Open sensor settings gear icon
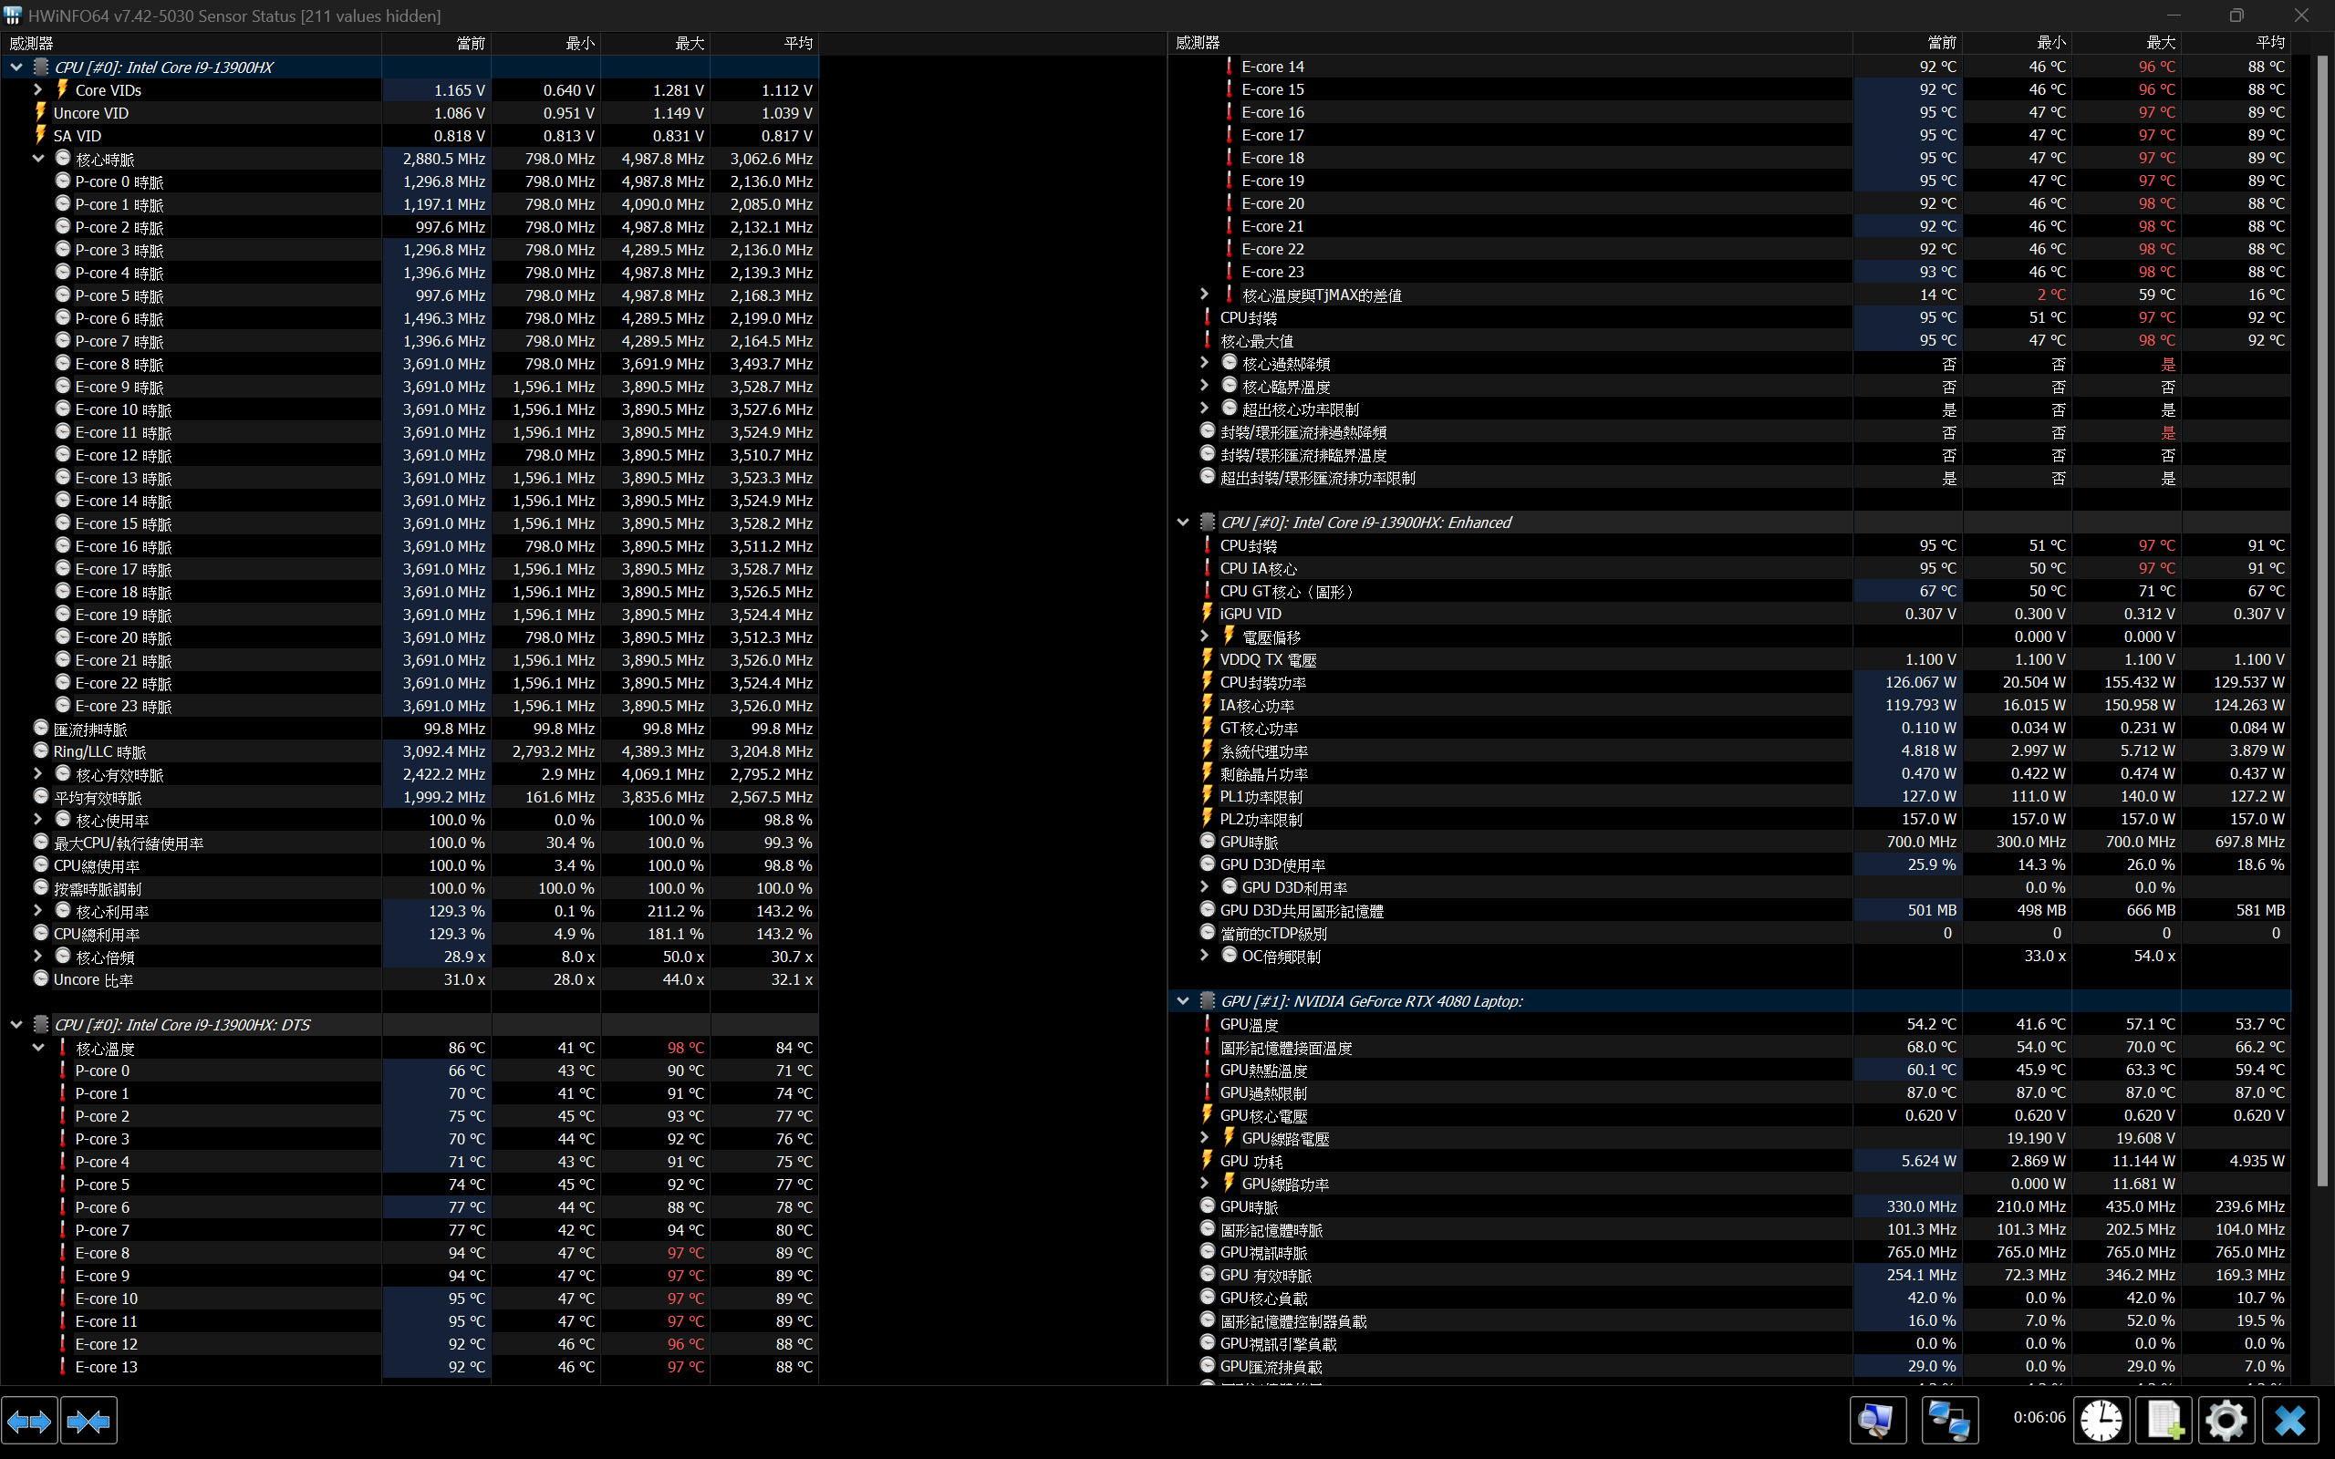The image size is (2335, 1459). pyautogui.click(x=2226, y=1421)
